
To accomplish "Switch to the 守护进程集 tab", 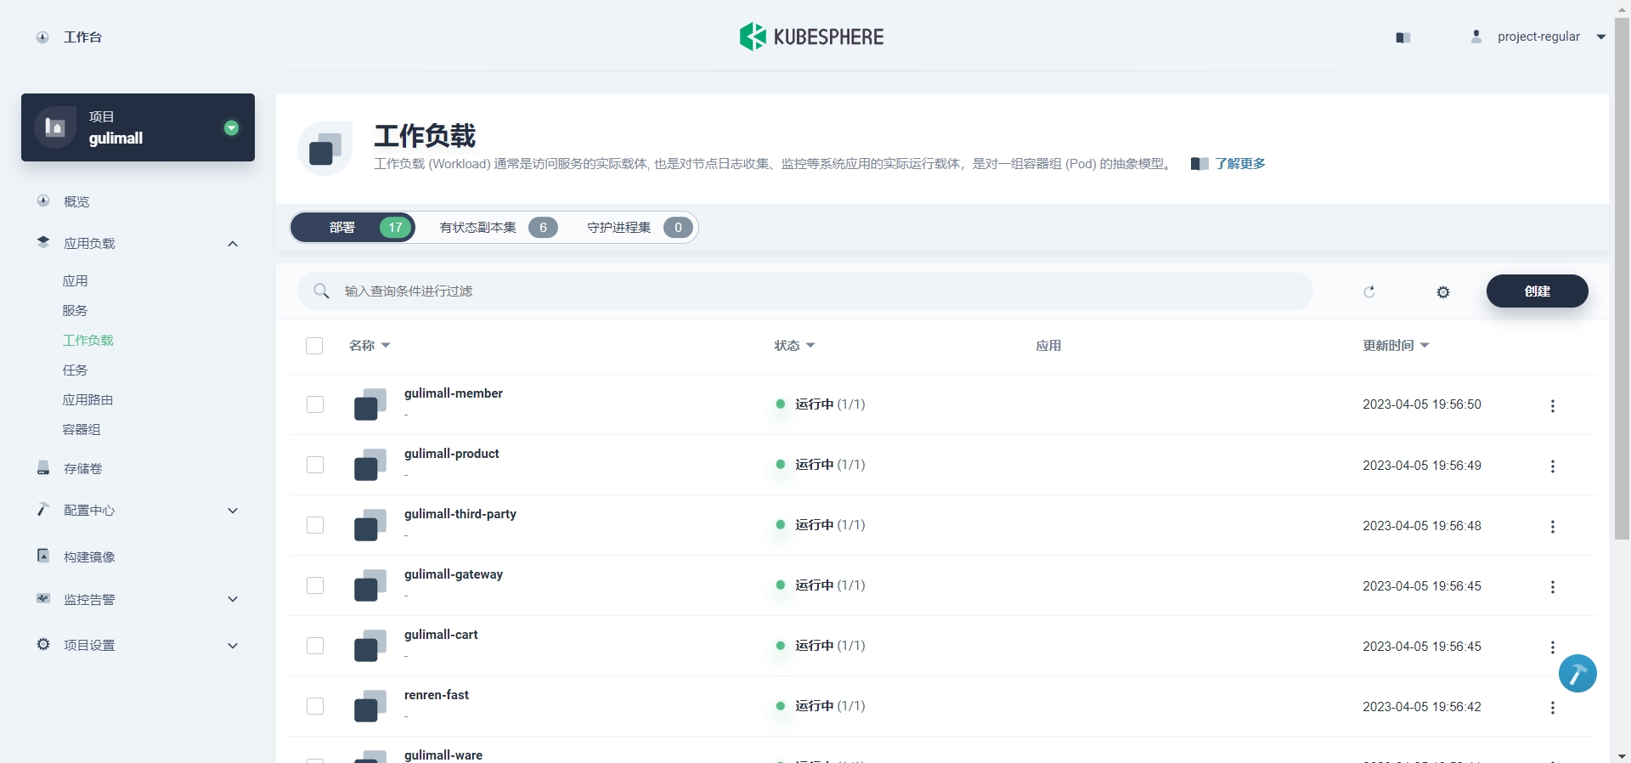I will (639, 228).
